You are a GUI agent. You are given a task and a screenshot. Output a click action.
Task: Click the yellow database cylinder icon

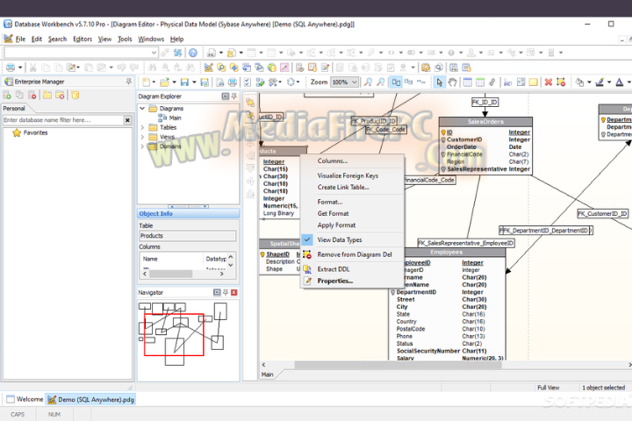pos(75,95)
